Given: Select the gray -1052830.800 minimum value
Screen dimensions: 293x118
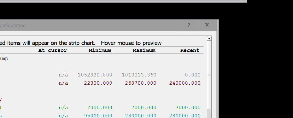Looking at the screenshot, I should pos(93,75).
